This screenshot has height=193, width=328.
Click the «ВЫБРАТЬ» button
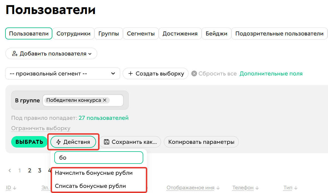[29, 142]
